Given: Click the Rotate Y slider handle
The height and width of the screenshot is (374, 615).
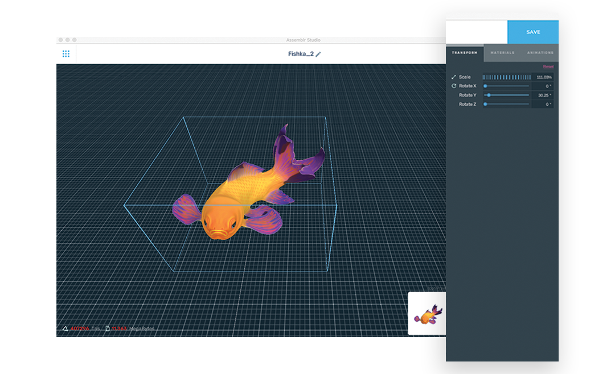Looking at the screenshot, I should (489, 95).
